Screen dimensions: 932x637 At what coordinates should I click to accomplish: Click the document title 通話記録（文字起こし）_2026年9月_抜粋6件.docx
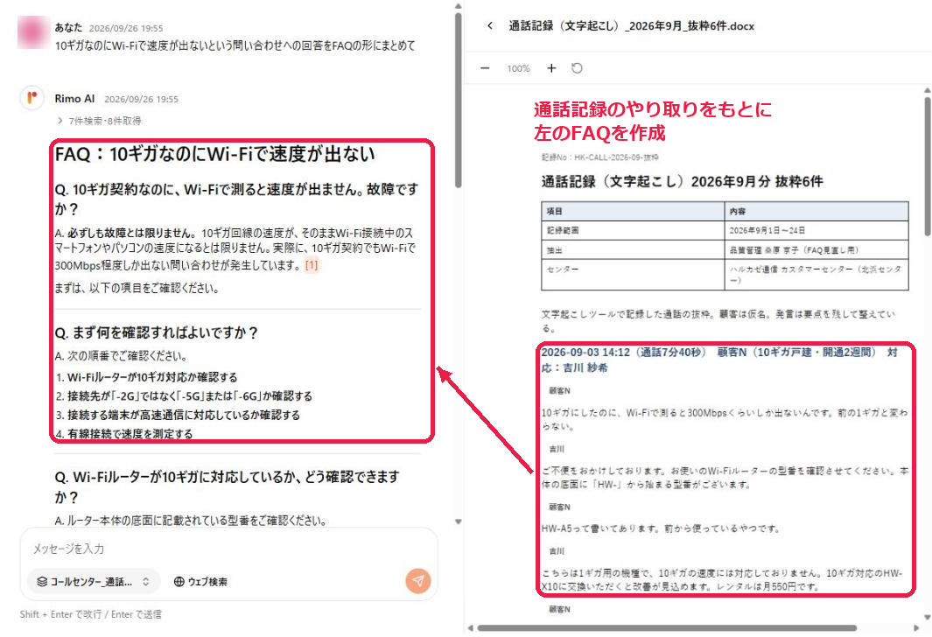(631, 26)
